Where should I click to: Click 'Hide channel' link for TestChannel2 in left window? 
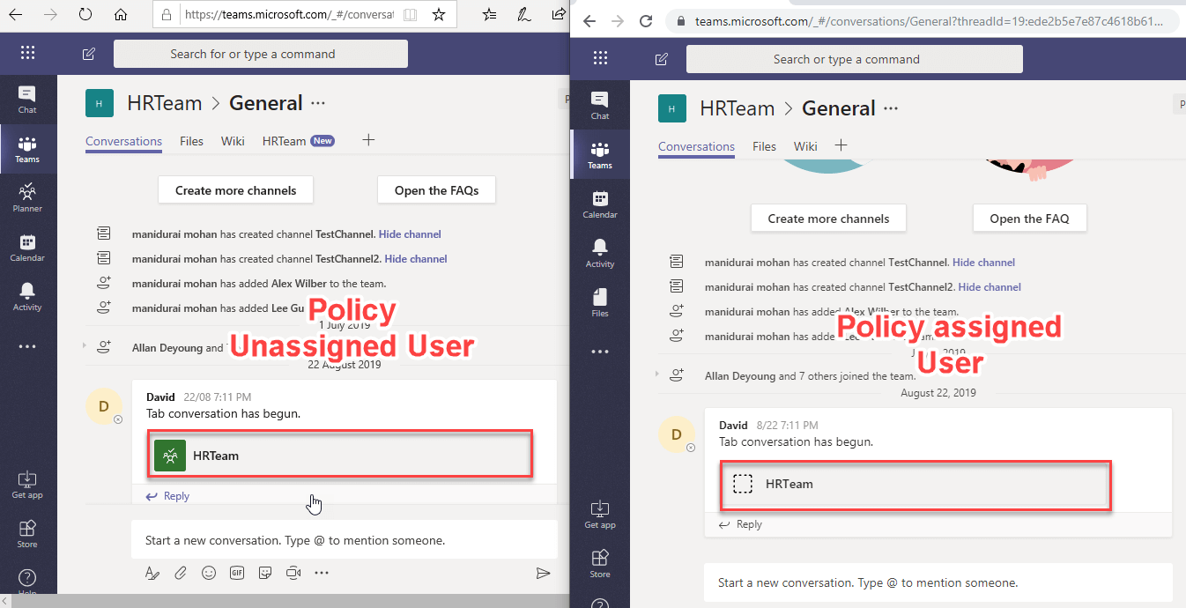[416, 259]
